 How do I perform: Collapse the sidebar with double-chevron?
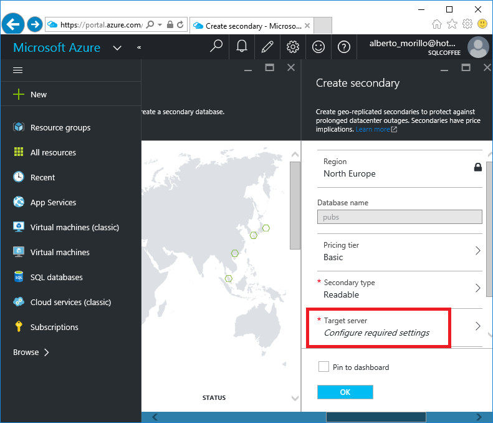coord(139,47)
